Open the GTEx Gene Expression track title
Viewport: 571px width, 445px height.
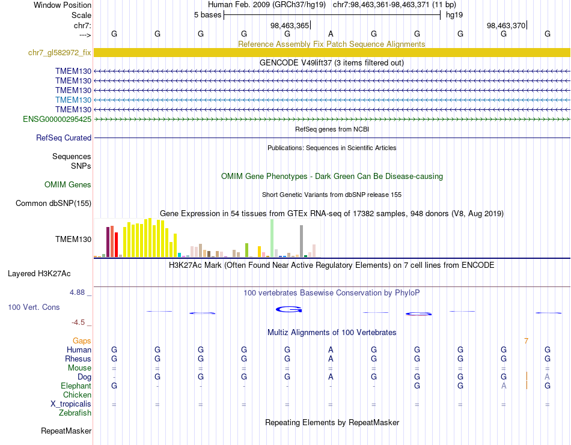click(332, 214)
